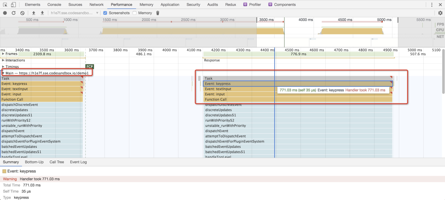This screenshot has height=200, width=445.
Task: Select the left Function Call bar
Action: point(42,100)
